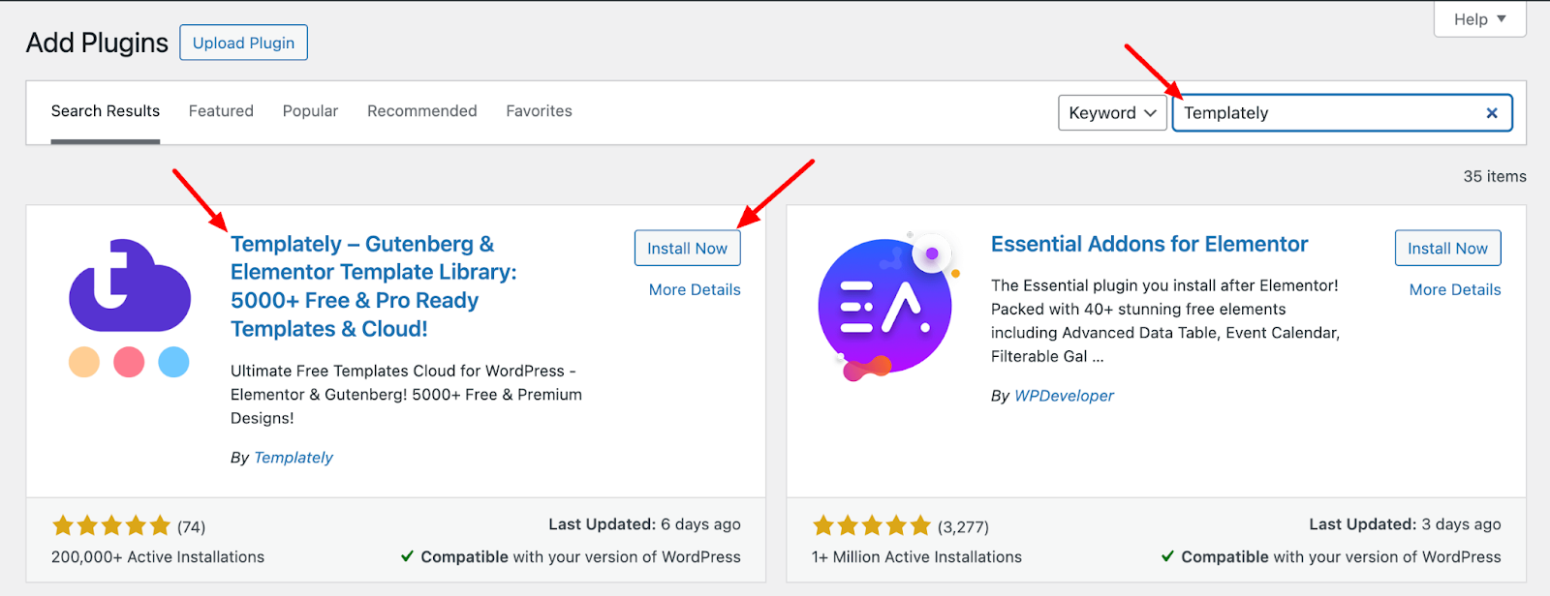Viewport: 1550px width, 596px height.
Task: Click the Essential Addons Compatible note
Action: click(x=1331, y=557)
